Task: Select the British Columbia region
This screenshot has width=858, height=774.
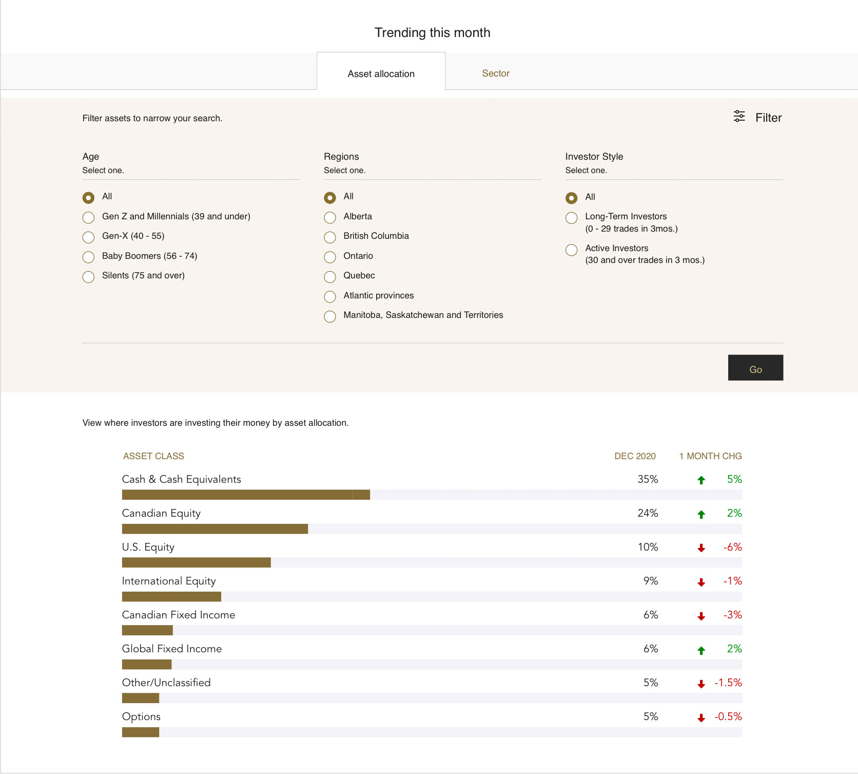Action: 330,237
